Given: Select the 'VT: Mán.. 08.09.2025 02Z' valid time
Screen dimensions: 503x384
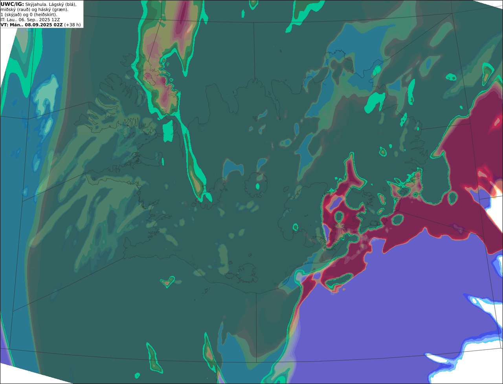Looking at the screenshot, I should coord(31,25).
